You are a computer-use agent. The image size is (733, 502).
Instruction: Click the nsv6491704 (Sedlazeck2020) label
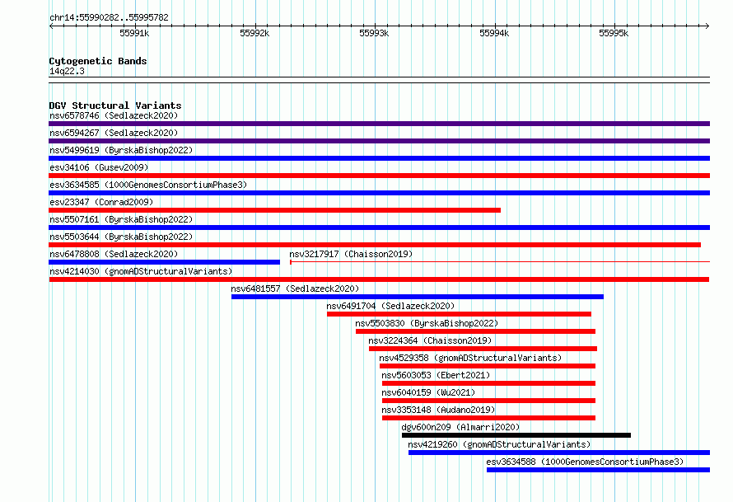coord(390,306)
